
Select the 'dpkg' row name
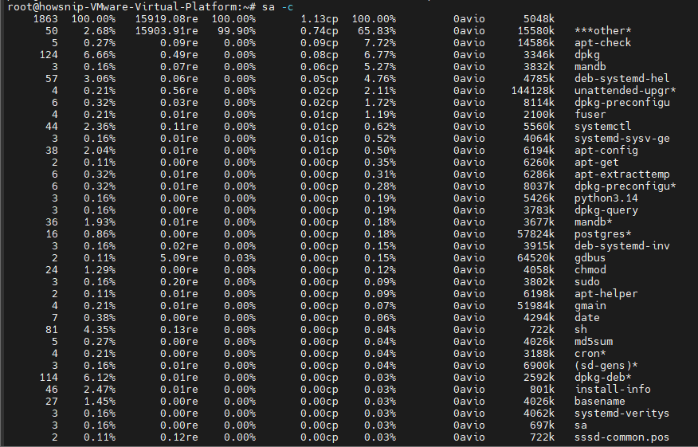(586, 55)
